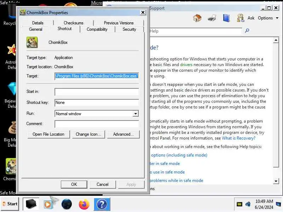Open the Options menu in Help window

(x=268, y=18)
